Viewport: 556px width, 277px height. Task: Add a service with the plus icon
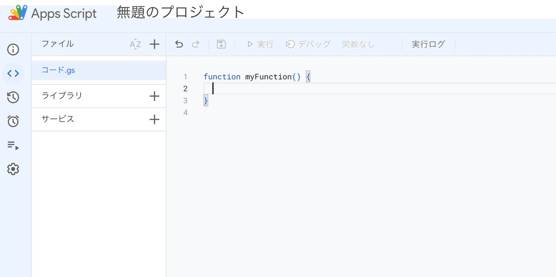point(154,119)
